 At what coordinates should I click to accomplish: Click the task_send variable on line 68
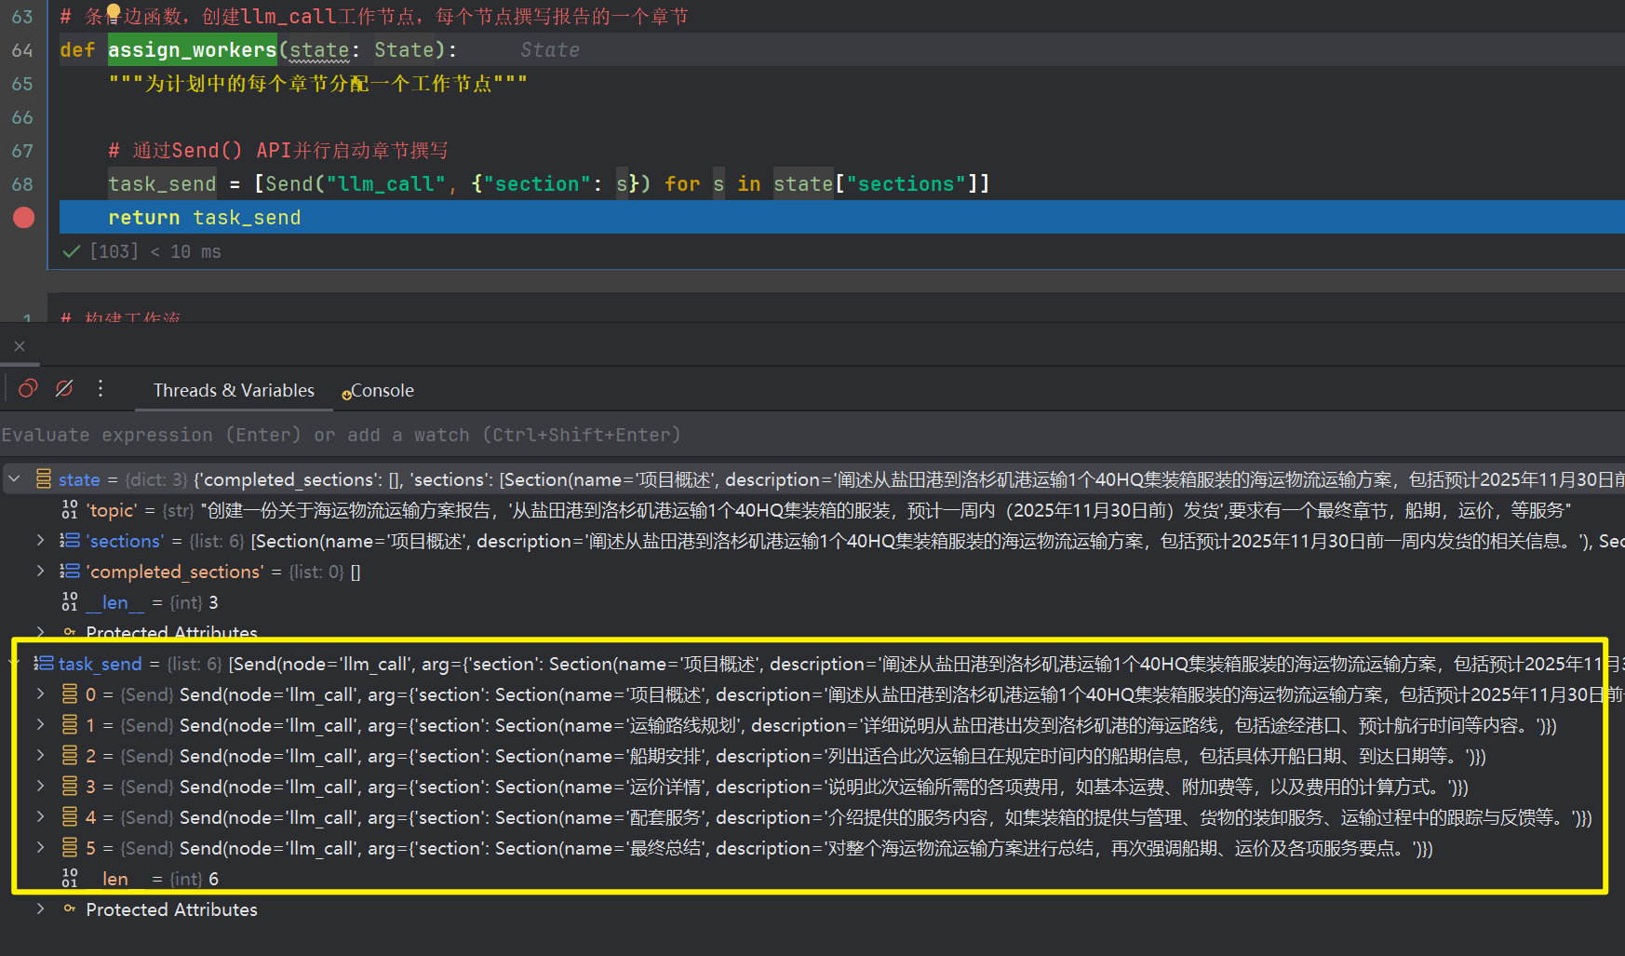point(162,184)
